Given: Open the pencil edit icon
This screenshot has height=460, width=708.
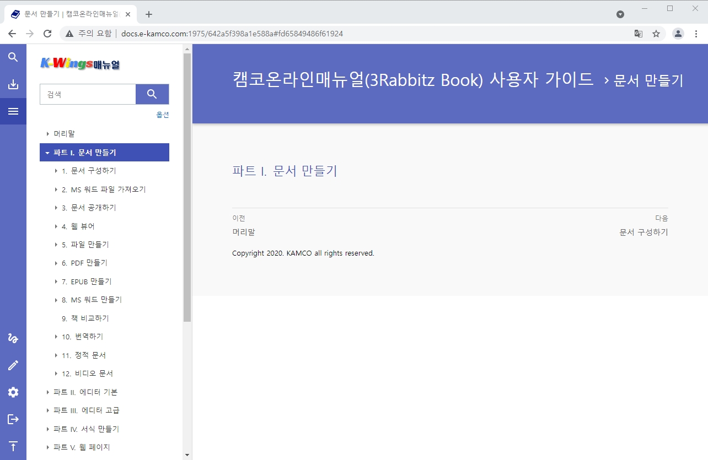Looking at the screenshot, I should (13, 365).
